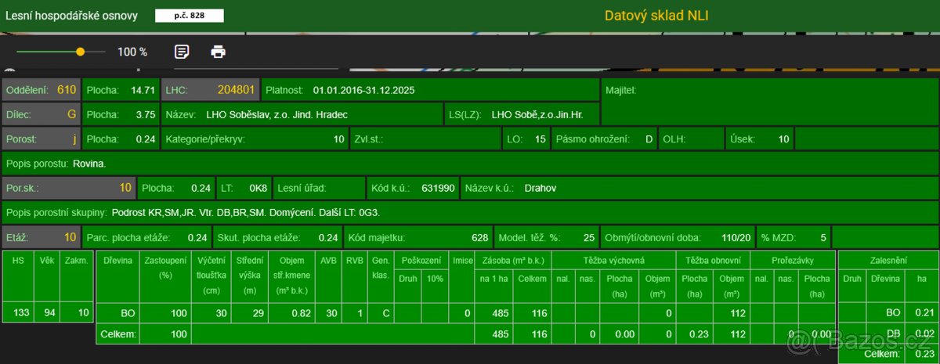The image size is (940, 364).
Task: Select the Etáž 10 field
Action: [42, 237]
